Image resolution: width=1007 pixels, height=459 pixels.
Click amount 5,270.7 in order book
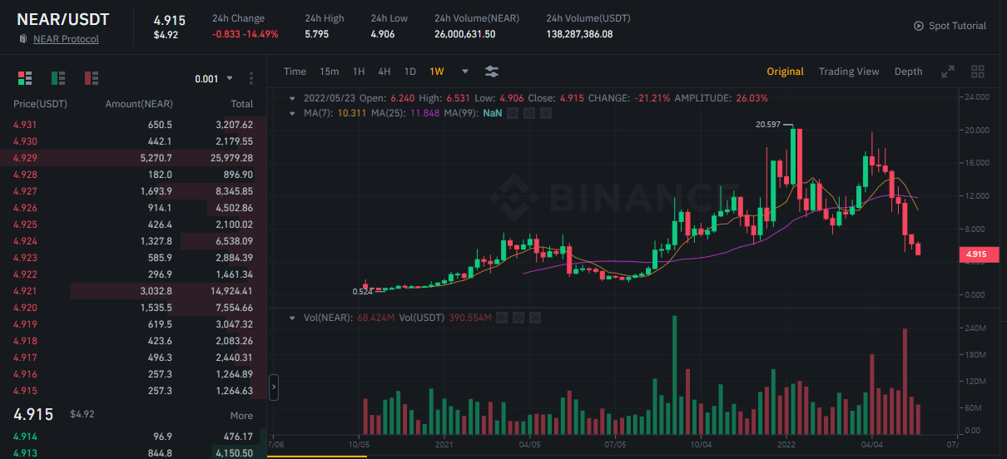[x=155, y=158]
